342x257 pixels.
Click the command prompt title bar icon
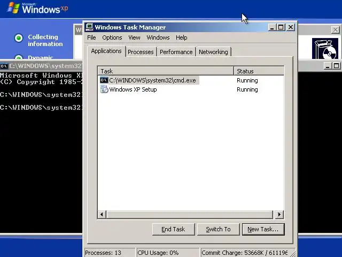[4, 66]
